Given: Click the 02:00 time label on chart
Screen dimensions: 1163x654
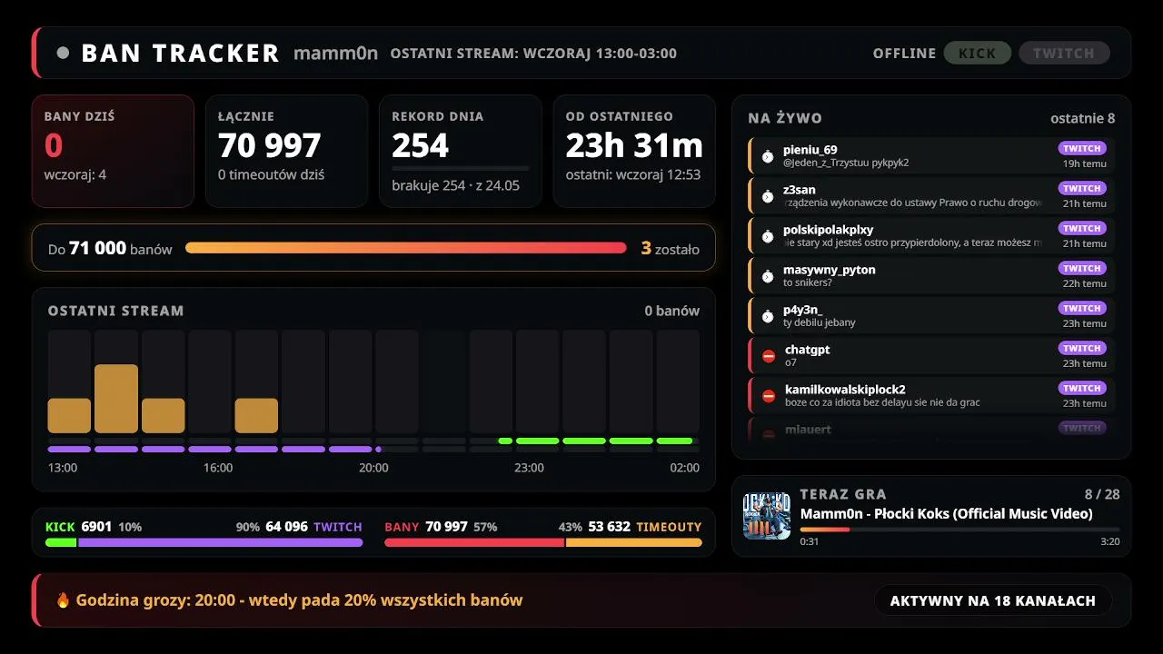Looking at the screenshot, I should coord(684,468).
